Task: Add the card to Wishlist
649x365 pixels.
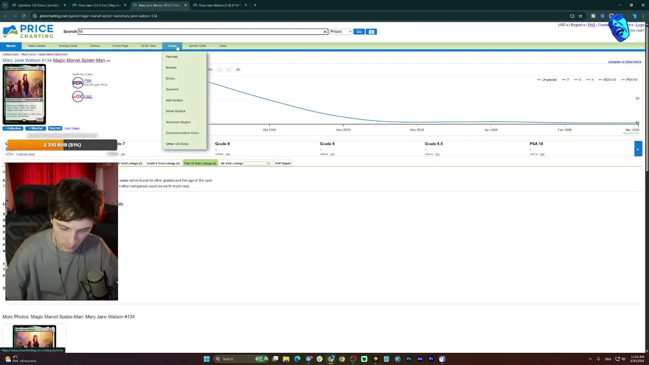Action: click(35, 128)
